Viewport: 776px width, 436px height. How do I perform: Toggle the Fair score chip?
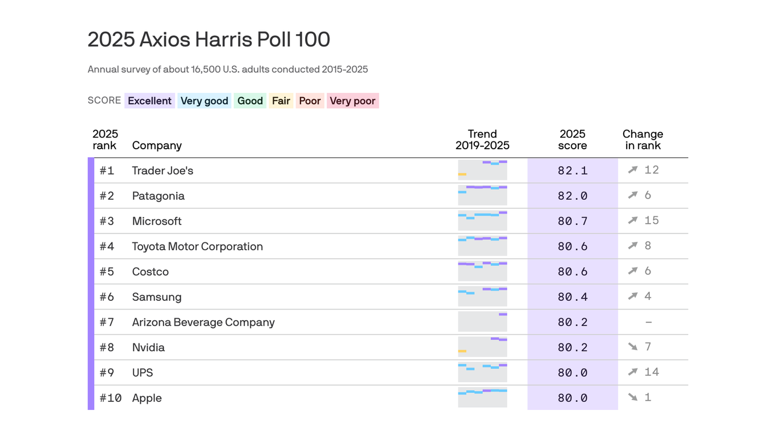[281, 100]
